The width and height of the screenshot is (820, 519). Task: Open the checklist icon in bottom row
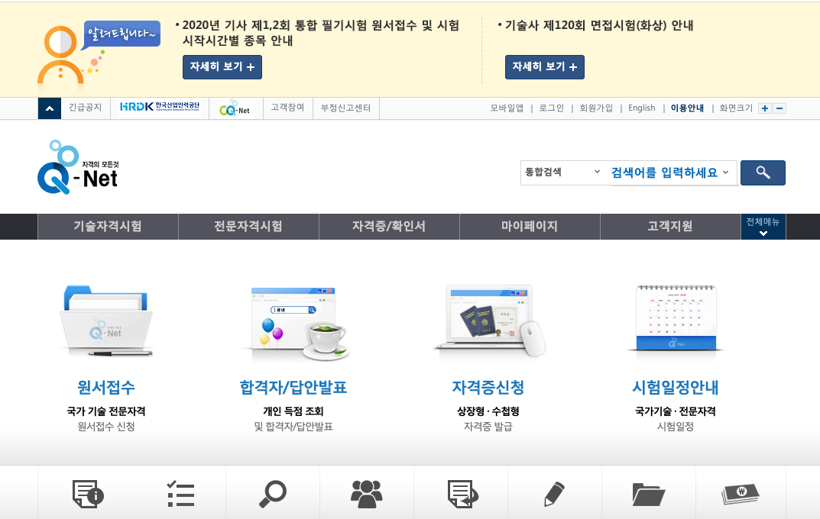[x=181, y=494]
